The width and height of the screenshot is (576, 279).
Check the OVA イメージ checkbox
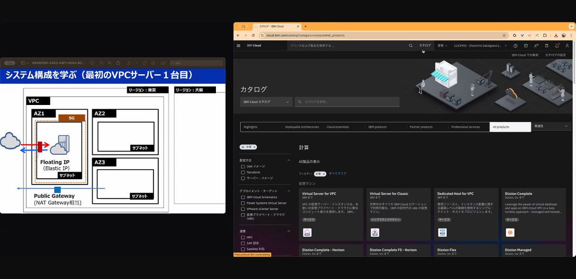[x=243, y=166]
